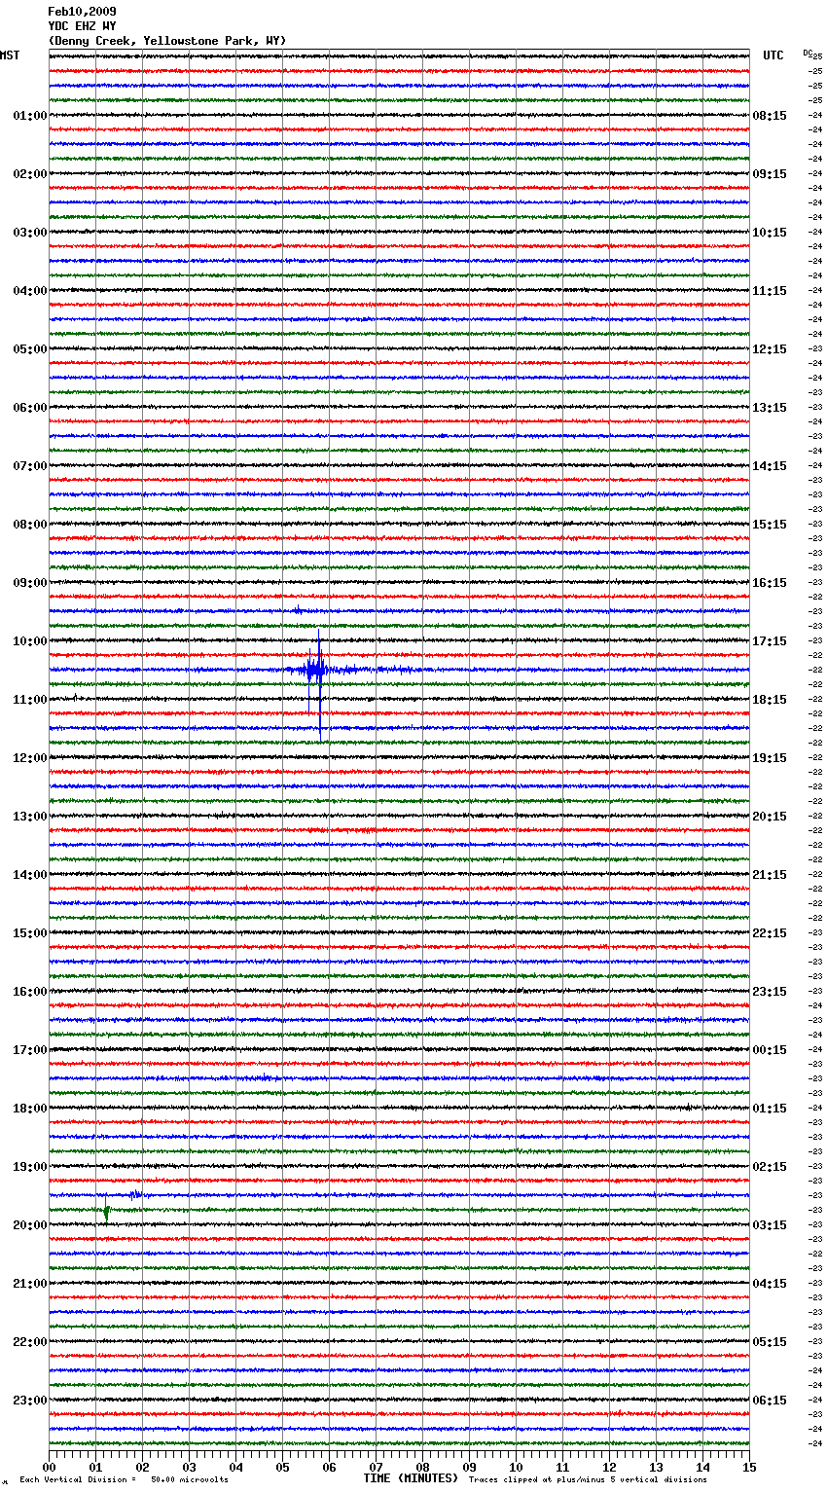Click the 08:15 UTC time label

(x=770, y=116)
